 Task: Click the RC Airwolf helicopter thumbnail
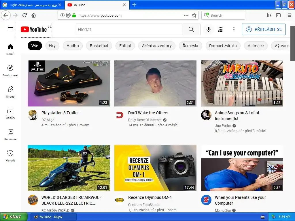(69, 168)
